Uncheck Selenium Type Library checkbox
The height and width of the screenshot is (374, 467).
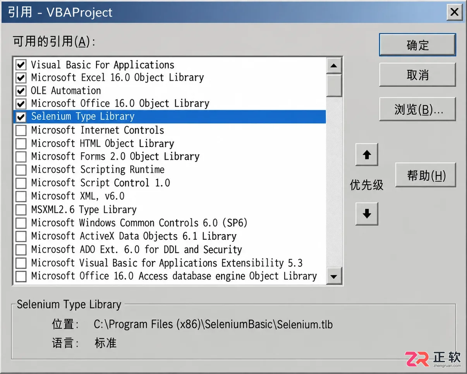tap(21, 117)
